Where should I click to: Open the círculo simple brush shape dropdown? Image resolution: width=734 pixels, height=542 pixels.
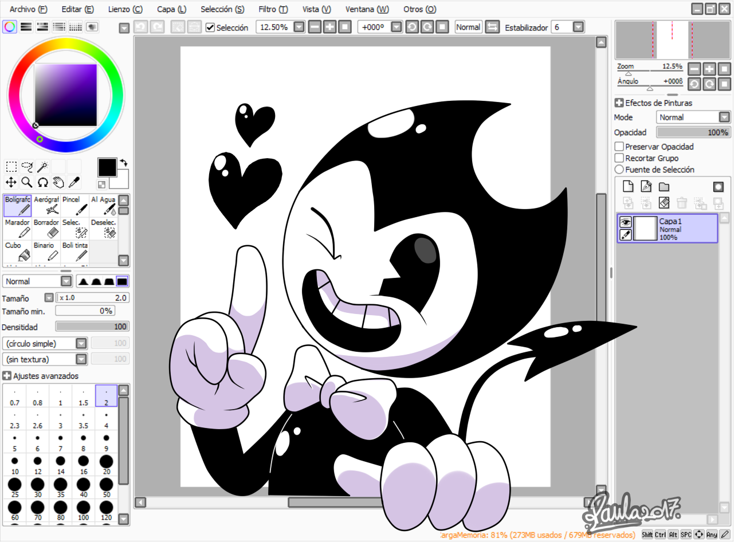point(81,343)
